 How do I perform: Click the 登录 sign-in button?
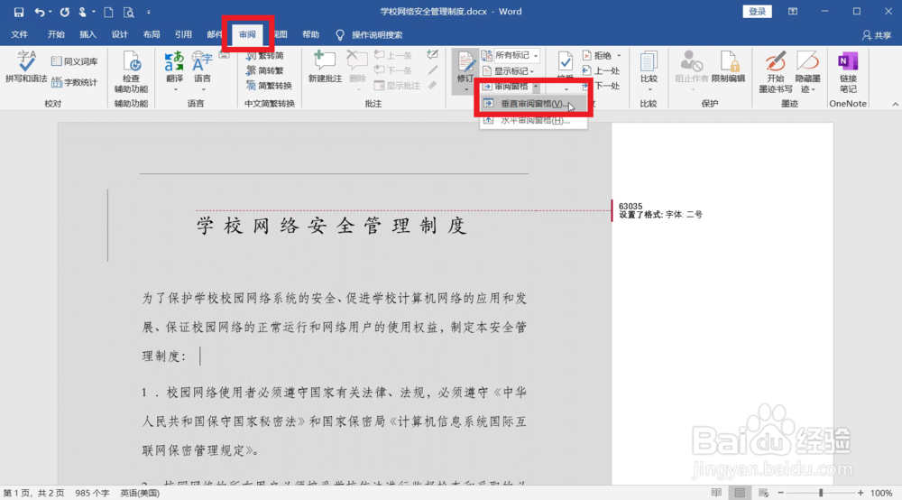click(x=757, y=12)
